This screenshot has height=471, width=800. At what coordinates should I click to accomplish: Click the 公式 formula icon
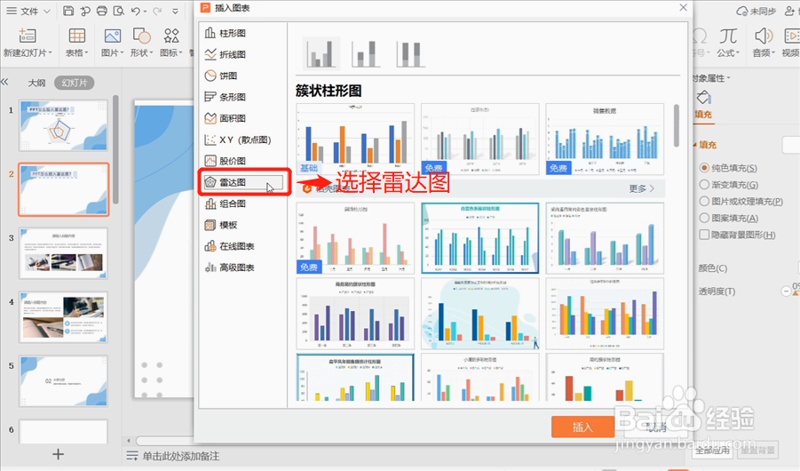point(728,36)
